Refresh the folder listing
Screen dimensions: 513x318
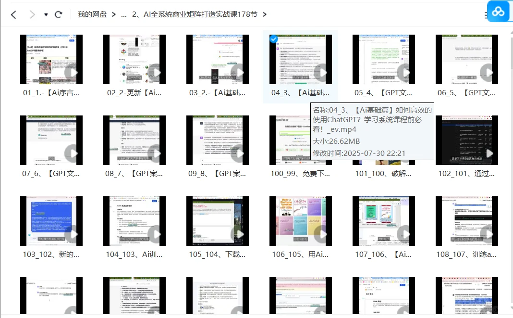[x=59, y=14]
